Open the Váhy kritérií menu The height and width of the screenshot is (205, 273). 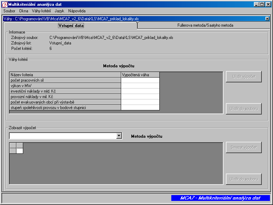[x=41, y=11]
